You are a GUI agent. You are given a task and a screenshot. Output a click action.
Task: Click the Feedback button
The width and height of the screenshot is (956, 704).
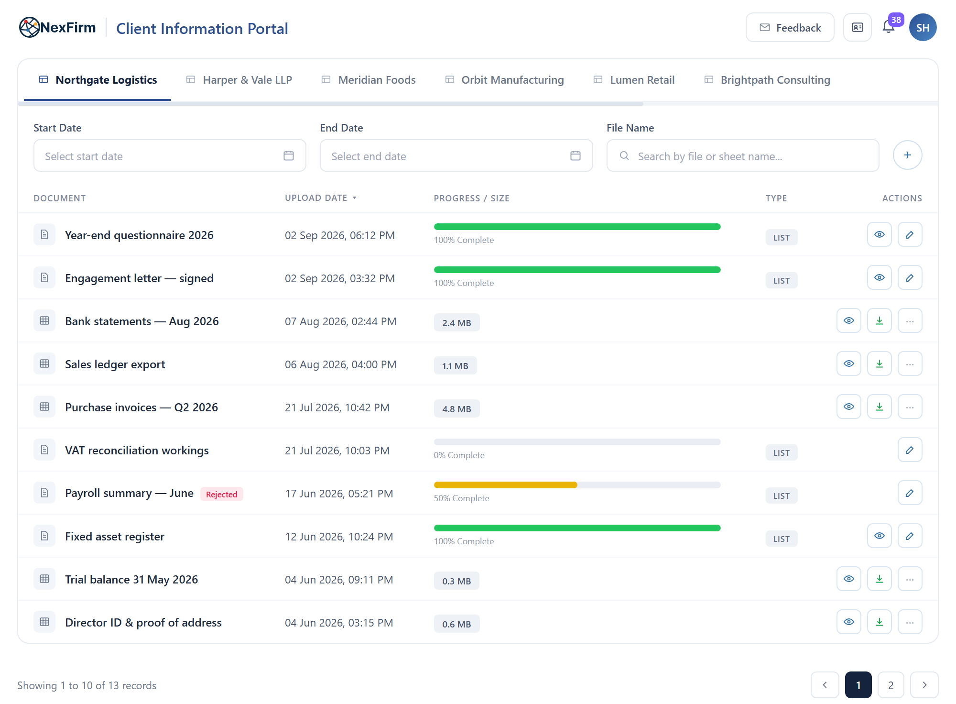[x=790, y=27]
